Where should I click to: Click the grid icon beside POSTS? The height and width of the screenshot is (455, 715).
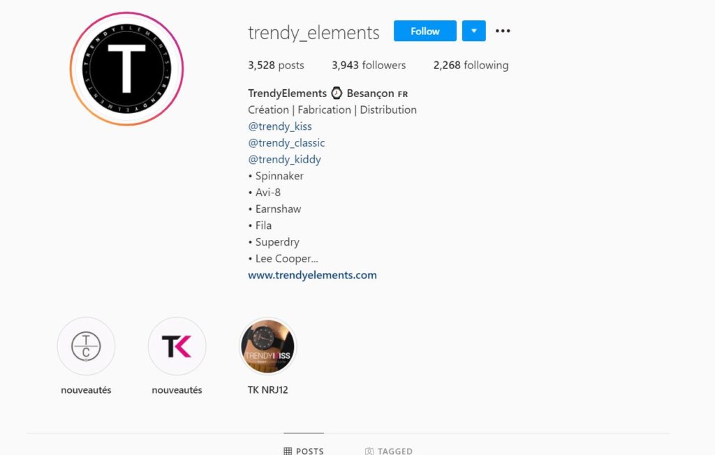pos(288,451)
